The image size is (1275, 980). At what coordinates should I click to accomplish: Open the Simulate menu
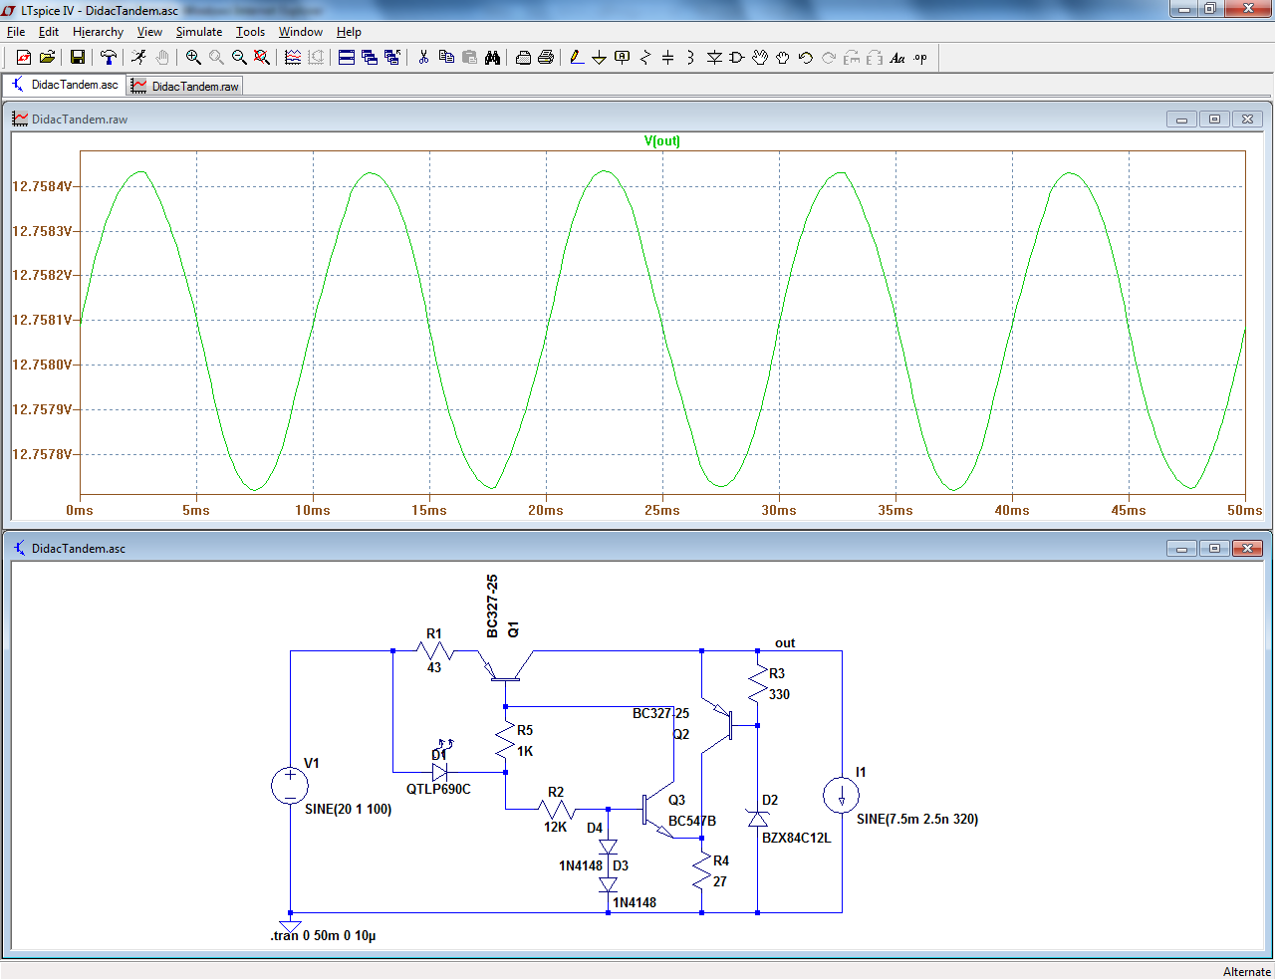(199, 32)
